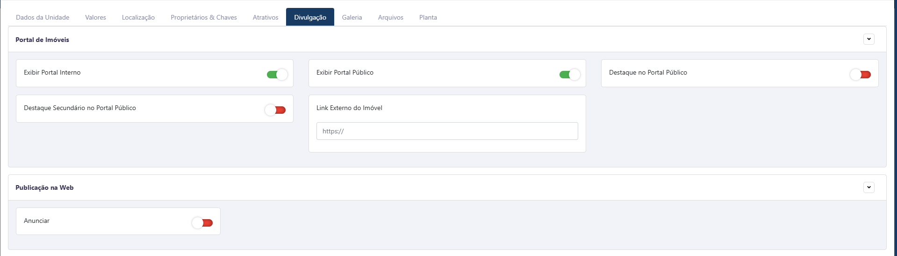
Task: Switch to the Galeria tab
Action: (x=352, y=17)
